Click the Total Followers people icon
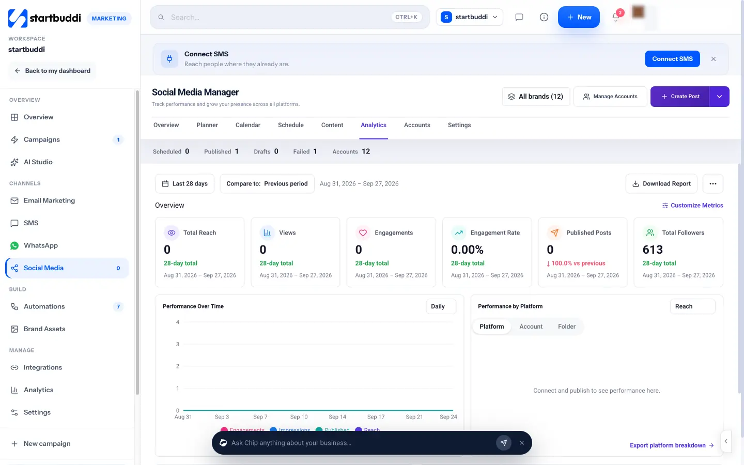The width and height of the screenshot is (744, 465). 650,233
